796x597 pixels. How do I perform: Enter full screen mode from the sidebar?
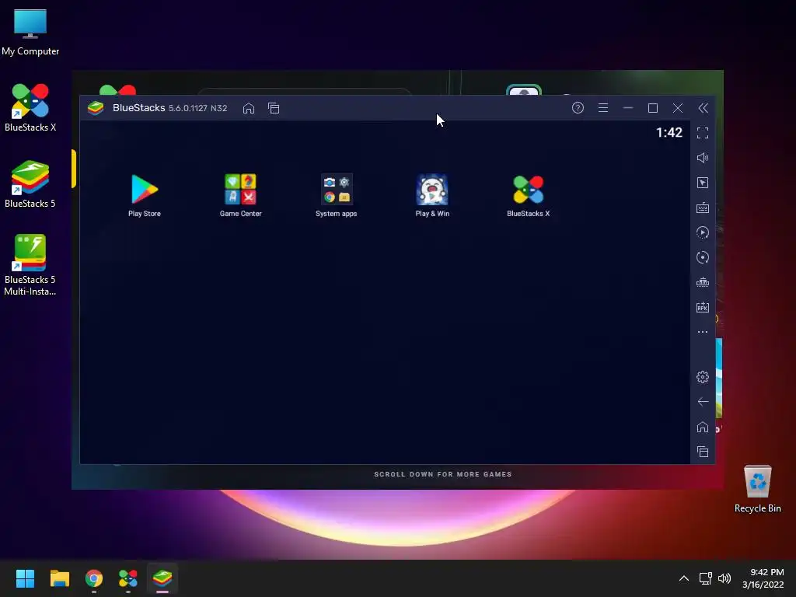[703, 133]
